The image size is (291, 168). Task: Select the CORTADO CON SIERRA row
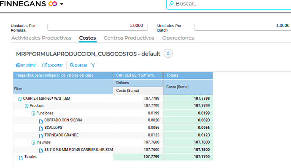tap(113, 120)
